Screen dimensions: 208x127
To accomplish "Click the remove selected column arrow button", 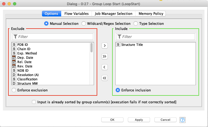I will click(x=105, y=67).
